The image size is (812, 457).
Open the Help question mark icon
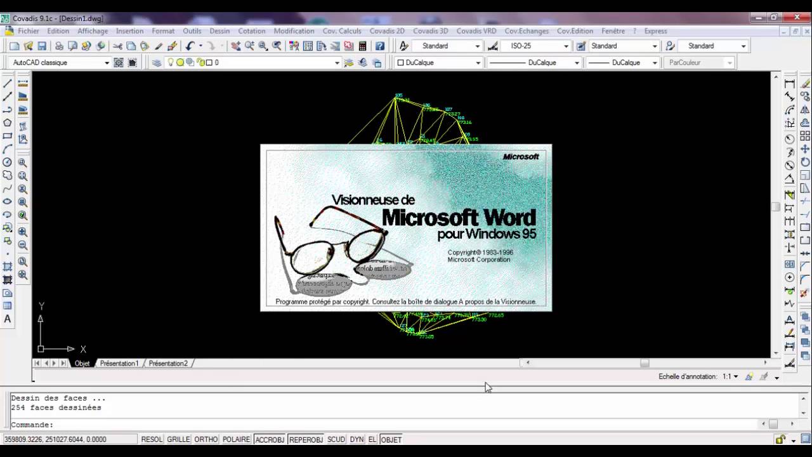(x=380, y=46)
